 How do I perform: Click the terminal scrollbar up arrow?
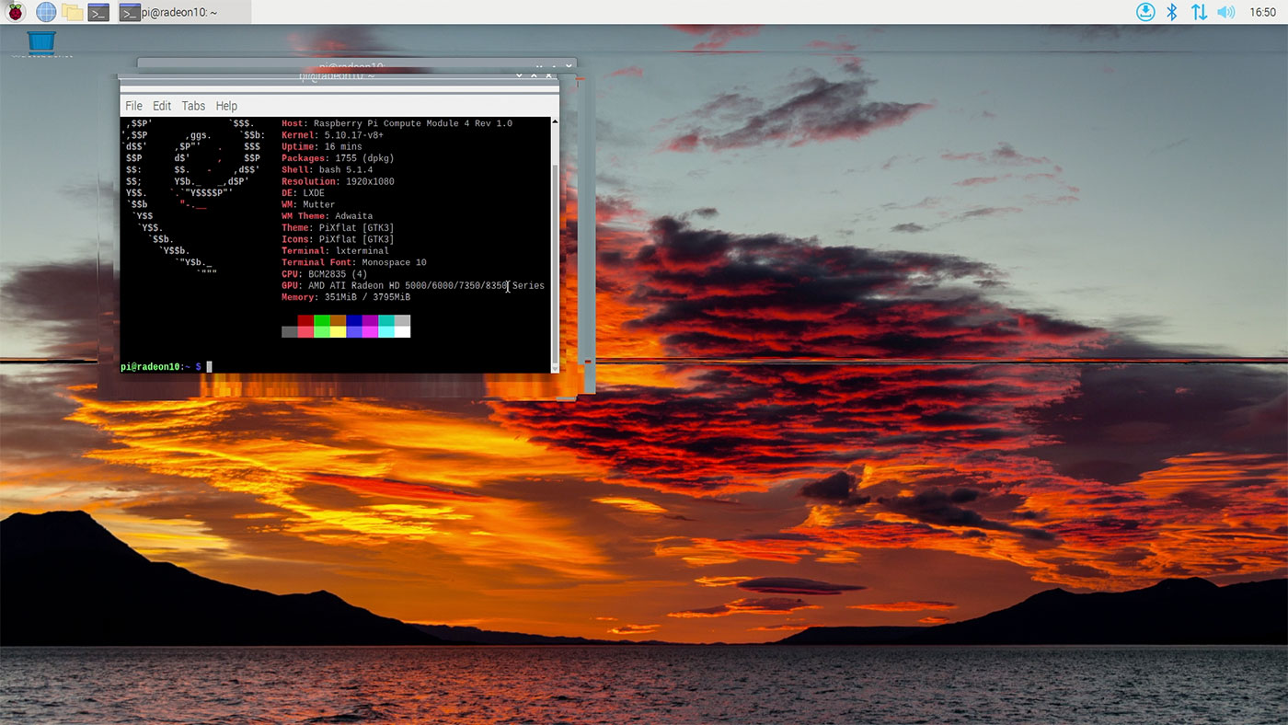pyautogui.click(x=555, y=121)
